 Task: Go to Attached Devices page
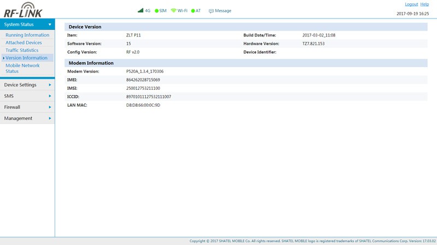click(x=23, y=42)
